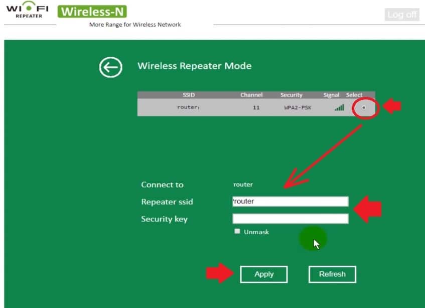Click the Channel column header
425x308 pixels.
tap(251, 95)
